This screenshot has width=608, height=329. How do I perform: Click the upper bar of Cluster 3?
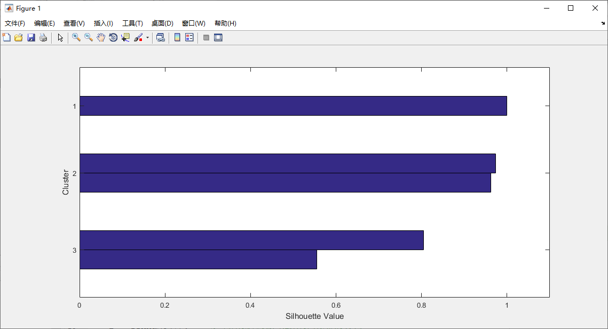(x=251, y=240)
